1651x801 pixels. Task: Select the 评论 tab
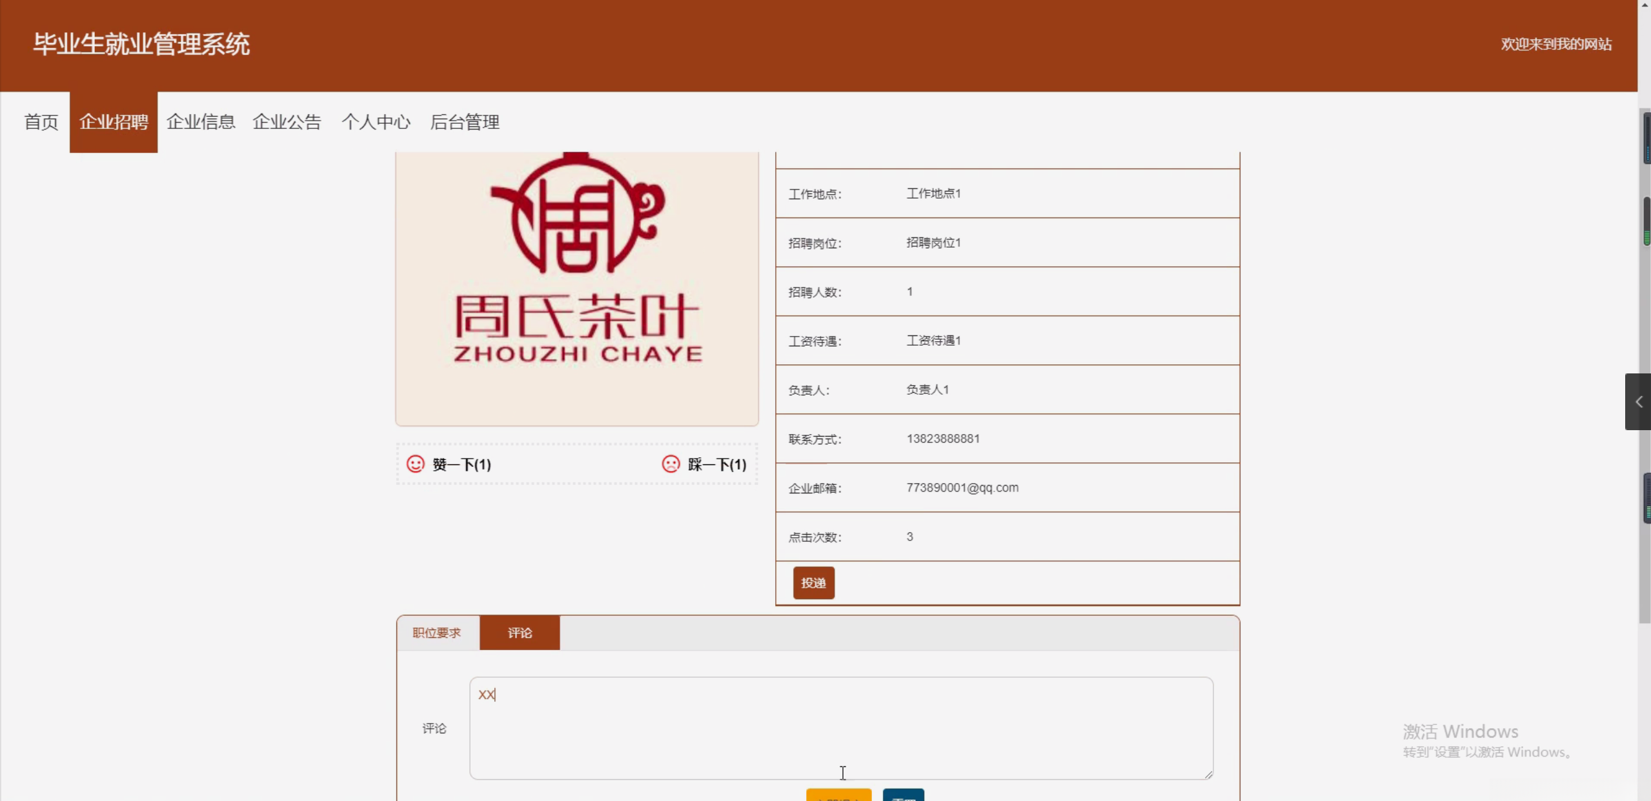tap(520, 633)
